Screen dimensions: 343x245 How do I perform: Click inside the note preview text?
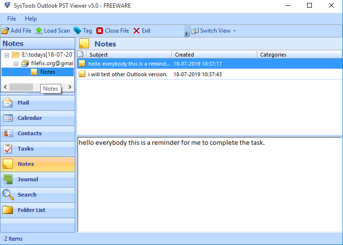171,143
